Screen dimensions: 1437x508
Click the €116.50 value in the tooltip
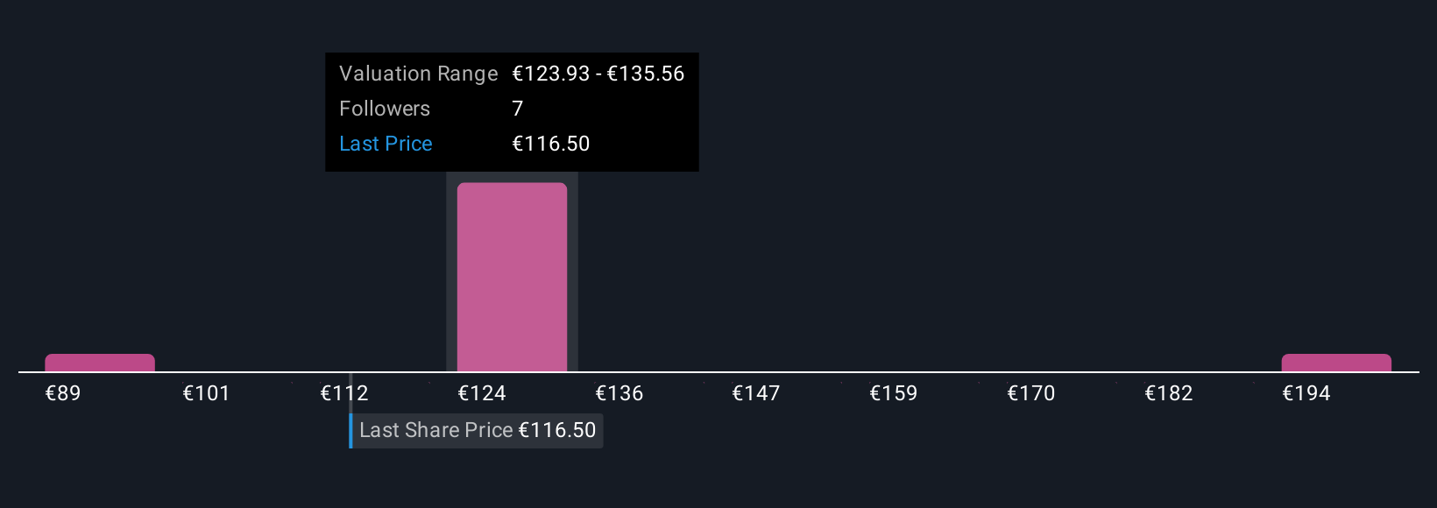point(550,144)
